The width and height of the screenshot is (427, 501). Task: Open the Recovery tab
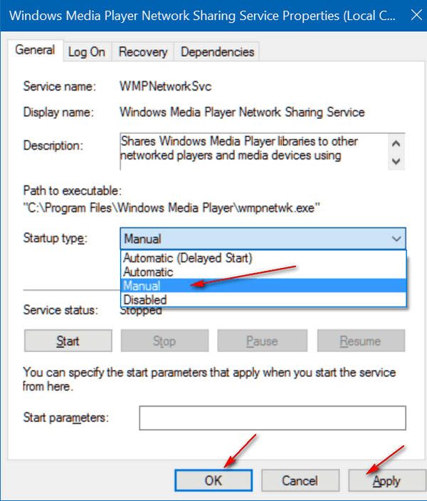142,52
